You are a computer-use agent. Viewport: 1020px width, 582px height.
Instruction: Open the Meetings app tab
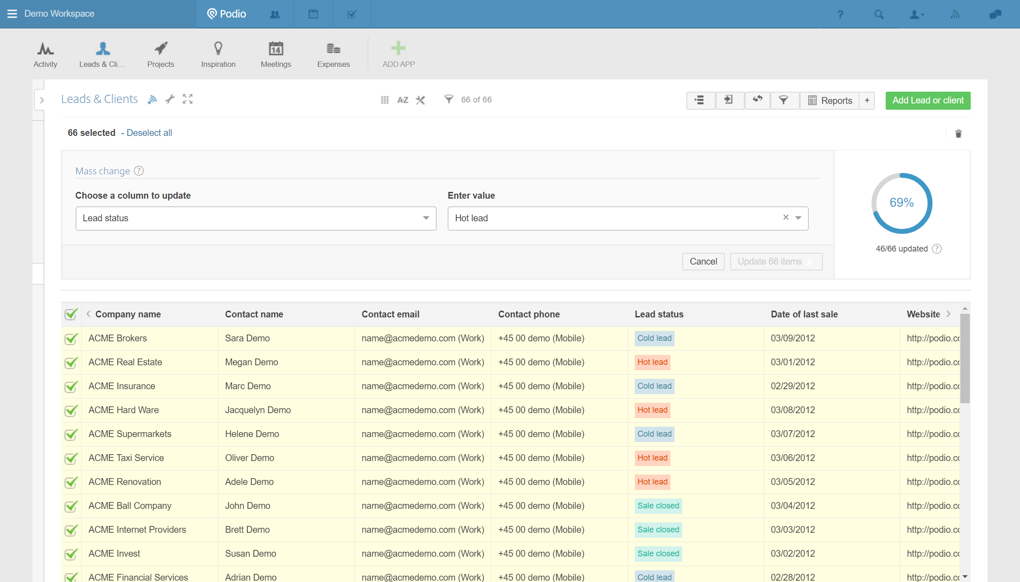276,54
